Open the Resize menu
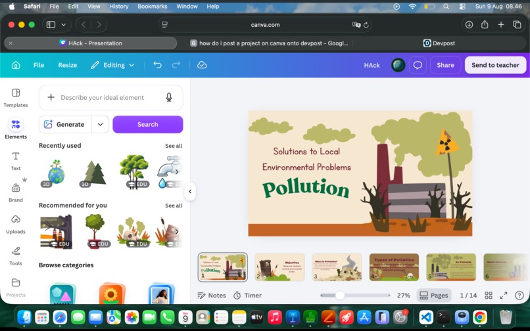The height and width of the screenshot is (331, 530). (67, 65)
